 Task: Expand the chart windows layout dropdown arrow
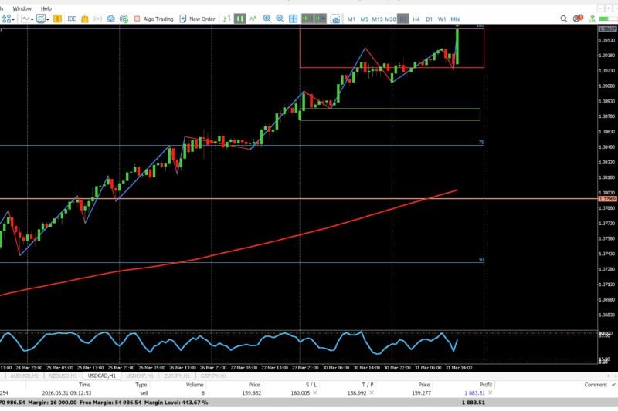13,19
